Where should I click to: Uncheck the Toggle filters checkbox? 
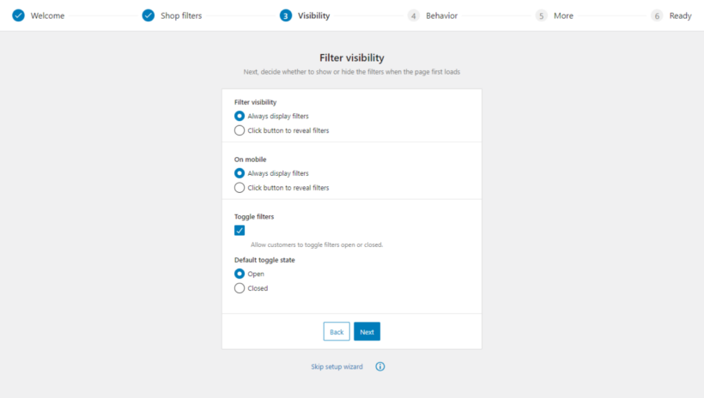[x=240, y=231]
